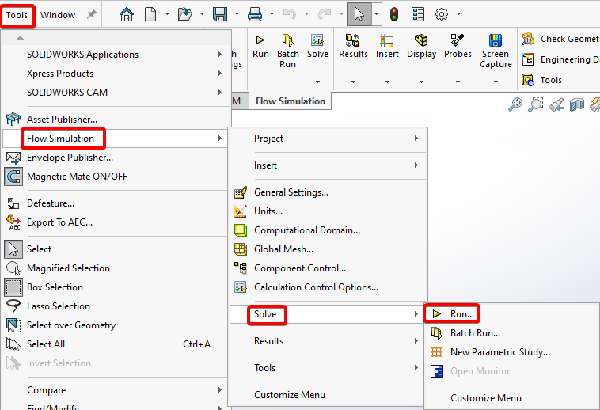Open Computational Domain...

coord(328,230)
